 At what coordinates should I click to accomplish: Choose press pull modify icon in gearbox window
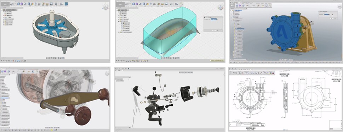[x=29, y=4]
